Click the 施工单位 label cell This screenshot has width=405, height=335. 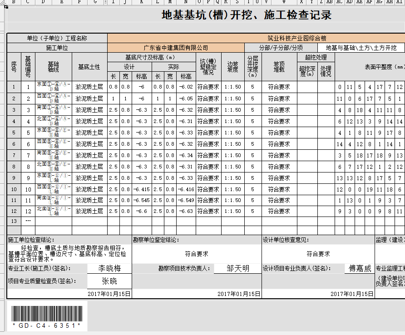57,48
